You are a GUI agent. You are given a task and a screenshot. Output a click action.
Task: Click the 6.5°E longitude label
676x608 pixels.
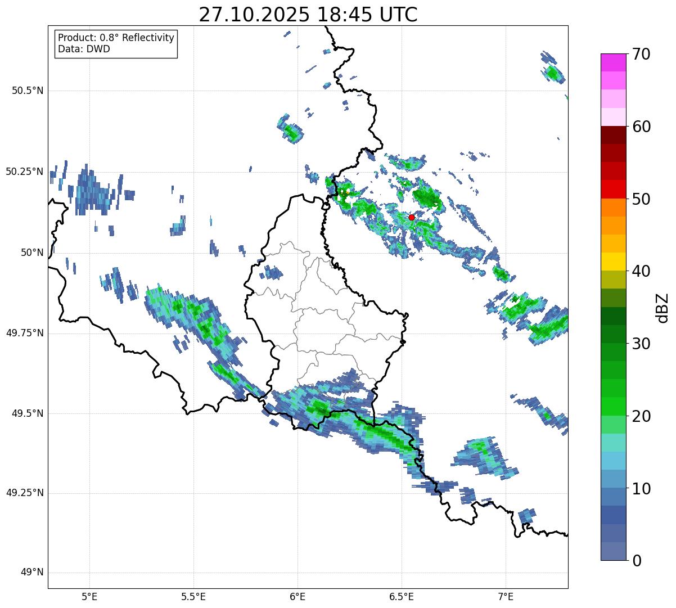tap(402, 597)
